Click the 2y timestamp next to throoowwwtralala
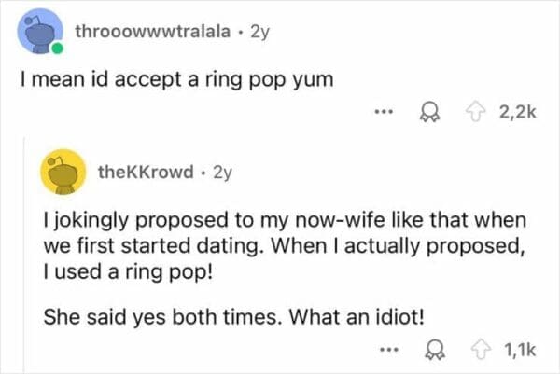The height and width of the screenshot is (374, 560). pyautogui.click(x=259, y=32)
